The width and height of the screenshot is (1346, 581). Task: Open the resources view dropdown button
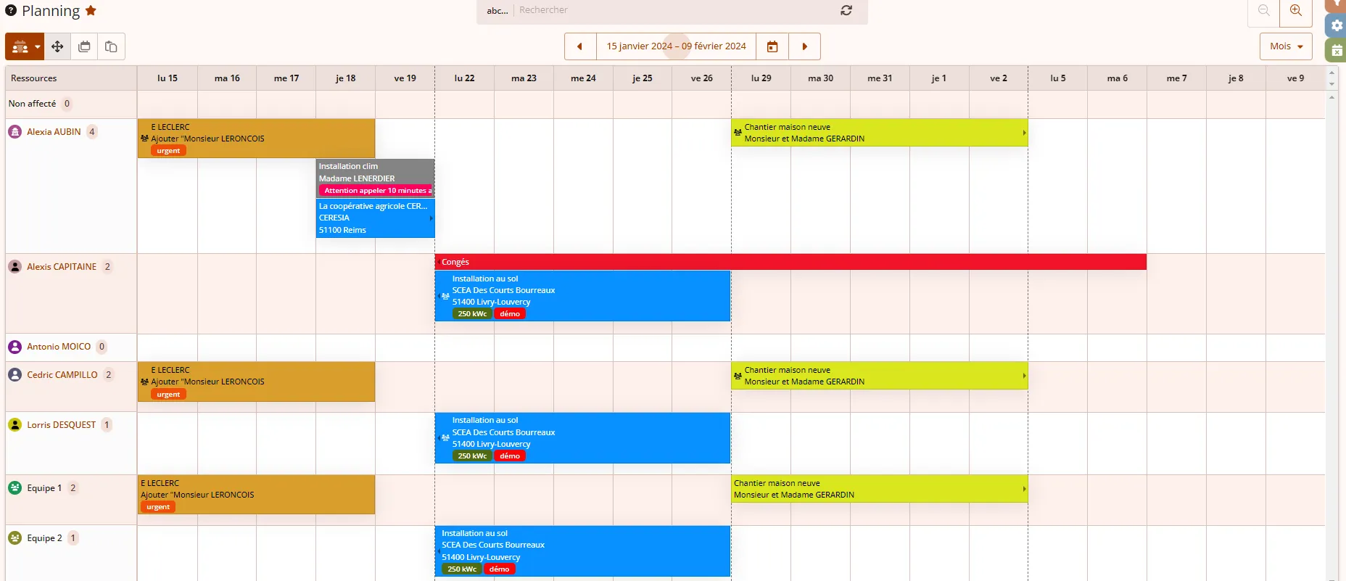(25, 46)
